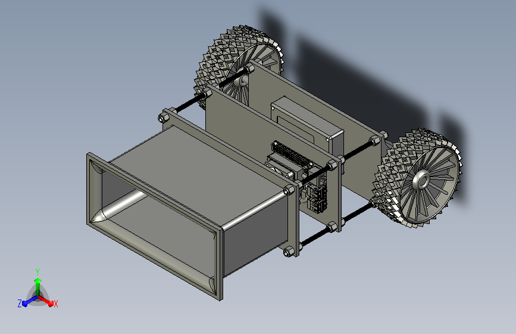Click the blue Z axis of the orientation triad
The image size is (516, 334).
coord(27,301)
